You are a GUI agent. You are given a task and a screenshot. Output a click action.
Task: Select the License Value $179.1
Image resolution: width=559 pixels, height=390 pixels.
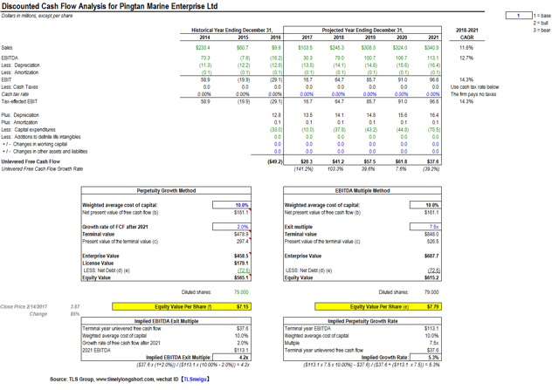pyautogui.click(x=241, y=263)
